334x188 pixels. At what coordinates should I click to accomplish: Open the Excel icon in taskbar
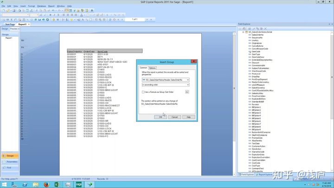point(57,184)
